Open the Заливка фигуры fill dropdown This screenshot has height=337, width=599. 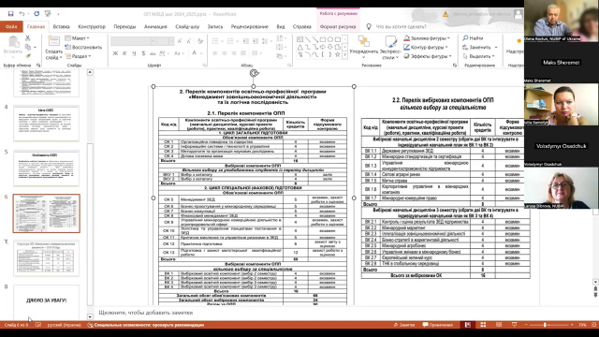[x=427, y=38]
